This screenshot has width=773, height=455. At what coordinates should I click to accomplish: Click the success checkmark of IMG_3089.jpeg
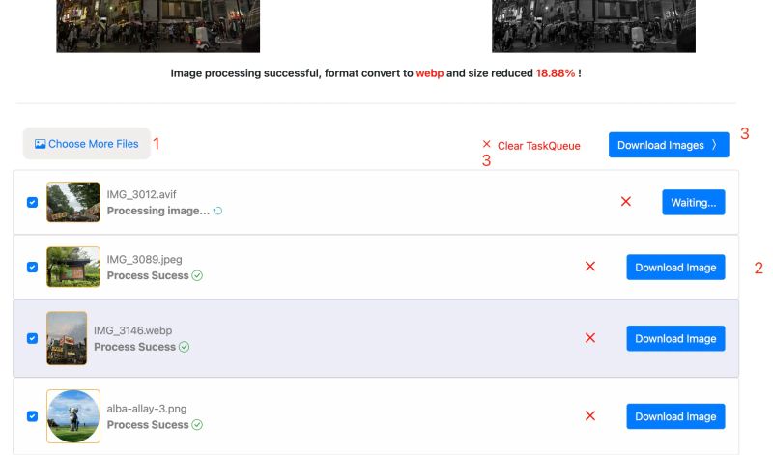click(197, 275)
